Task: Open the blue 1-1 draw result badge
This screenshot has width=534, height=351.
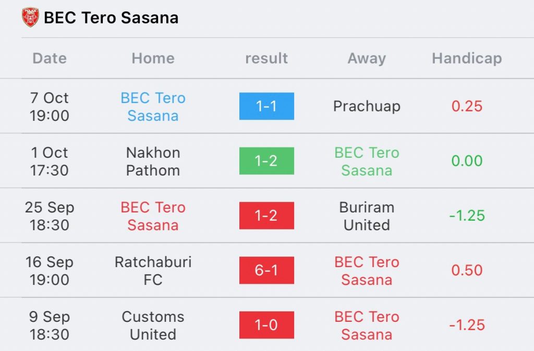Action: point(266,106)
